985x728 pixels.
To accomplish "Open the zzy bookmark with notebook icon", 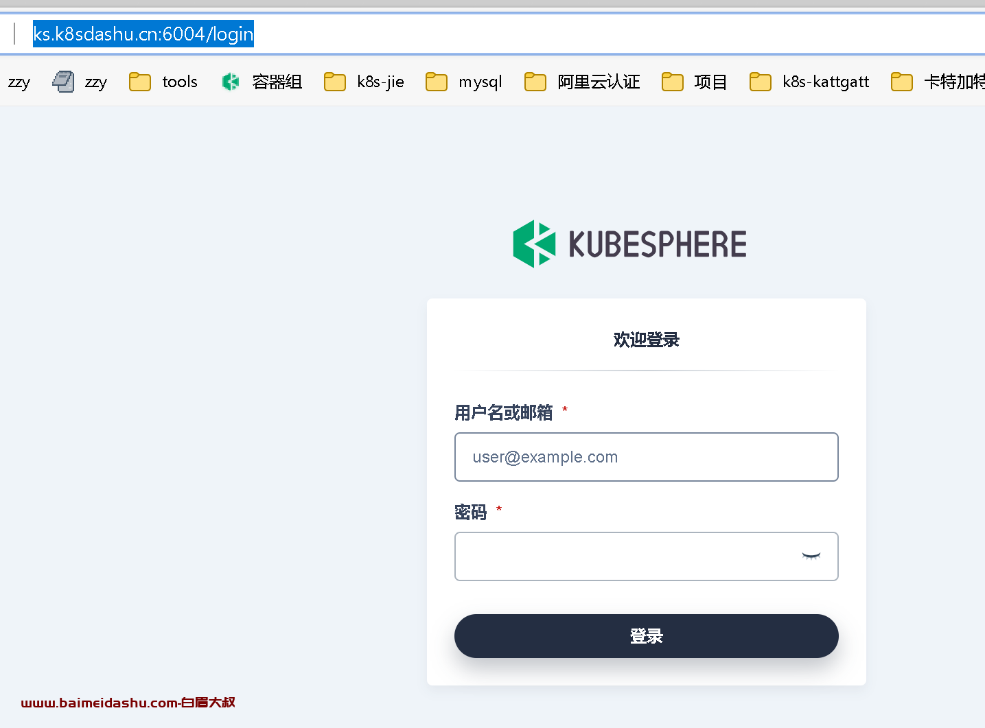I will coord(80,82).
